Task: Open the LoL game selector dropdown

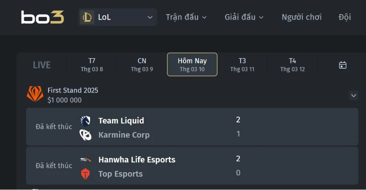Action: tap(118, 17)
